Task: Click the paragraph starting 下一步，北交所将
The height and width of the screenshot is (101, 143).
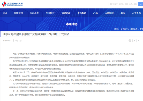Action: 72,93
